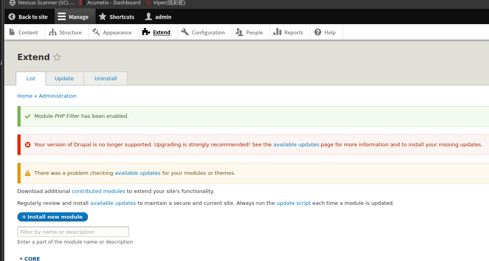Open Configuration menu item

208,32
